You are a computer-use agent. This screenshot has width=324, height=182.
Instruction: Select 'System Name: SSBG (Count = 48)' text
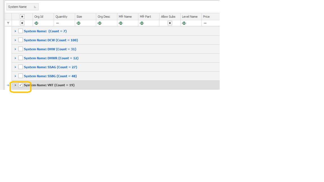[x=50, y=76]
